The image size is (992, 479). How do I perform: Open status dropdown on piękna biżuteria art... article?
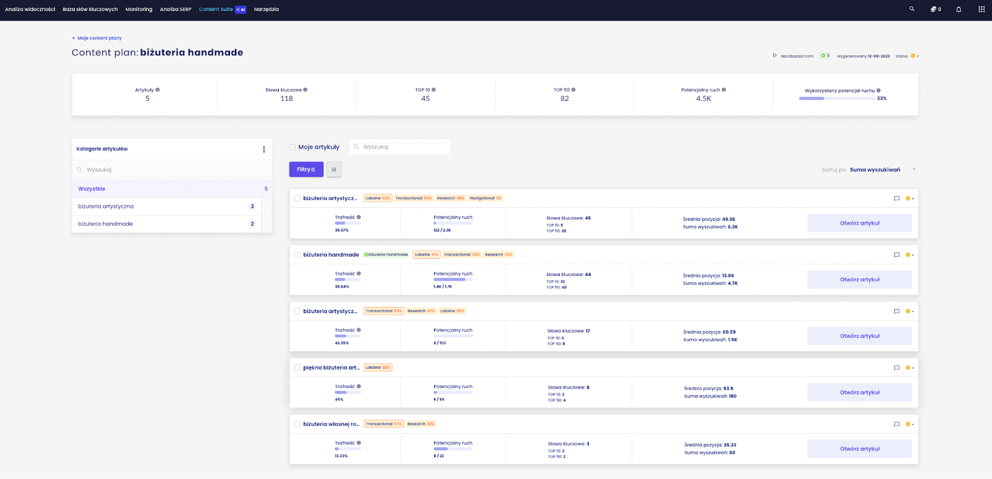(x=910, y=368)
